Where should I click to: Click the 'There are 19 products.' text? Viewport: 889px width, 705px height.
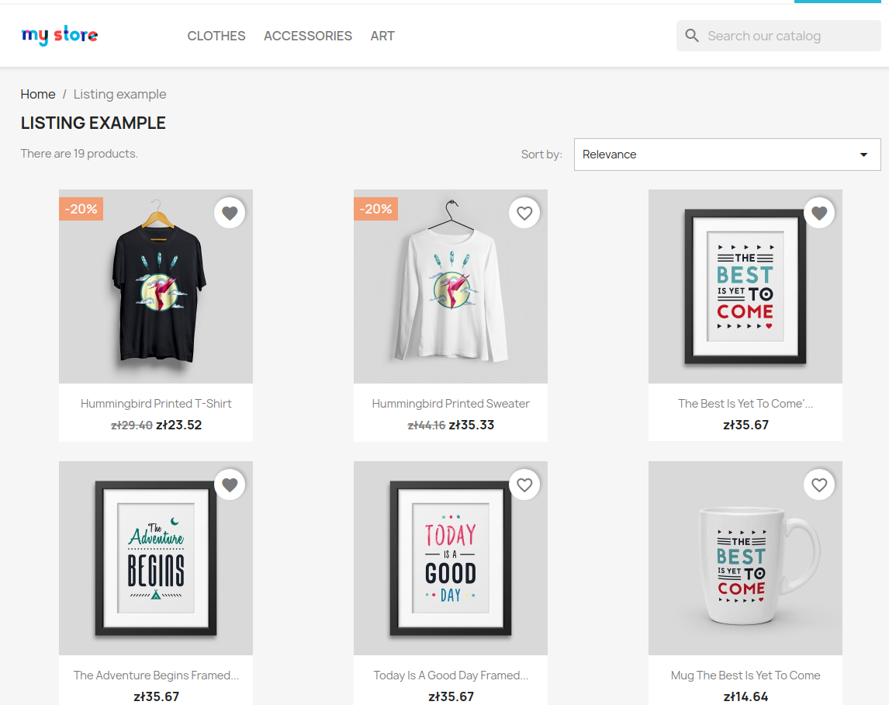pos(79,154)
